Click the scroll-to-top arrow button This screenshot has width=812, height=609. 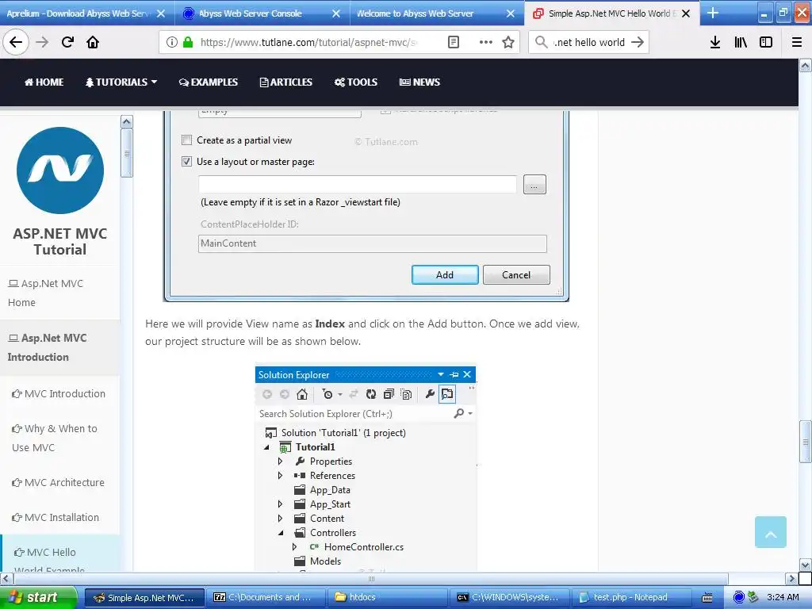coord(771,532)
